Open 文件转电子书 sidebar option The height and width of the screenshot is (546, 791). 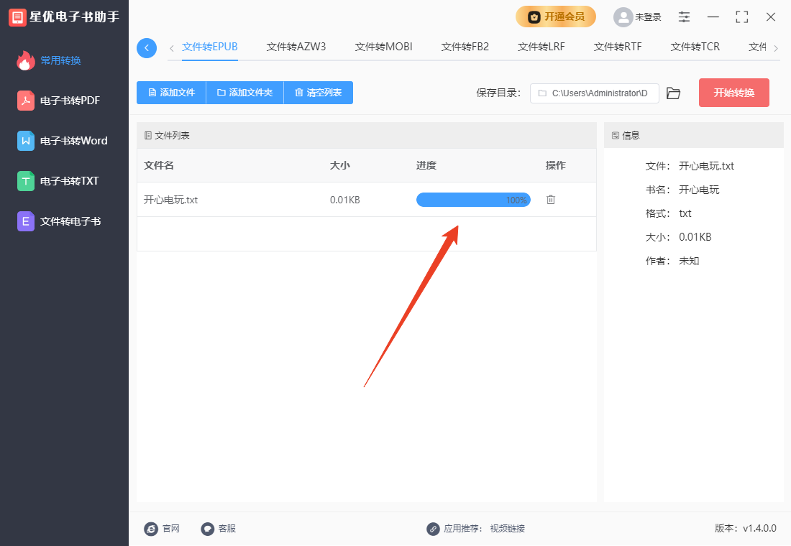click(x=70, y=221)
